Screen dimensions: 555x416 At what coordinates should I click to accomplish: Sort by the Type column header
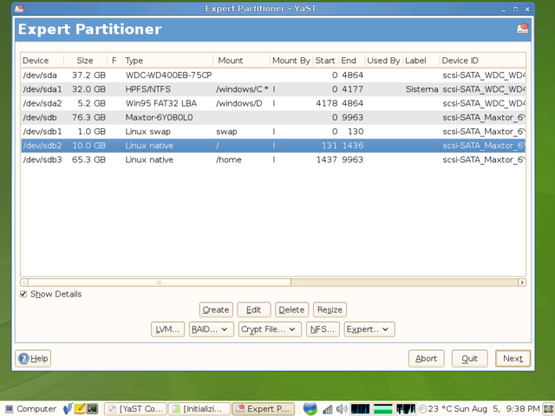point(167,61)
